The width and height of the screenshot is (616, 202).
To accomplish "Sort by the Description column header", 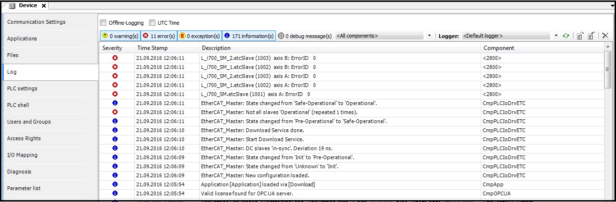I will [x=340, y=48].
